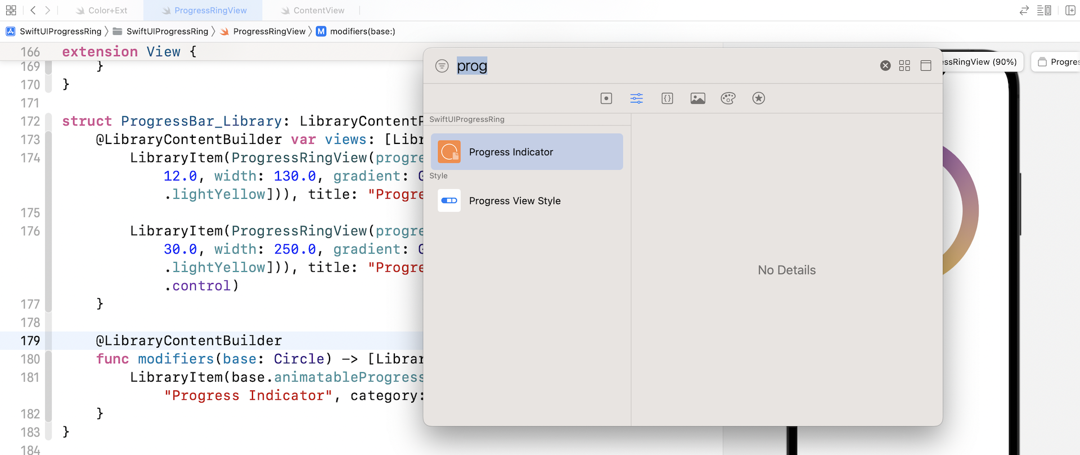1080x455 pixels.
Task: Open ProgressRingView file breadcrumb
Action: coord(263,31)
